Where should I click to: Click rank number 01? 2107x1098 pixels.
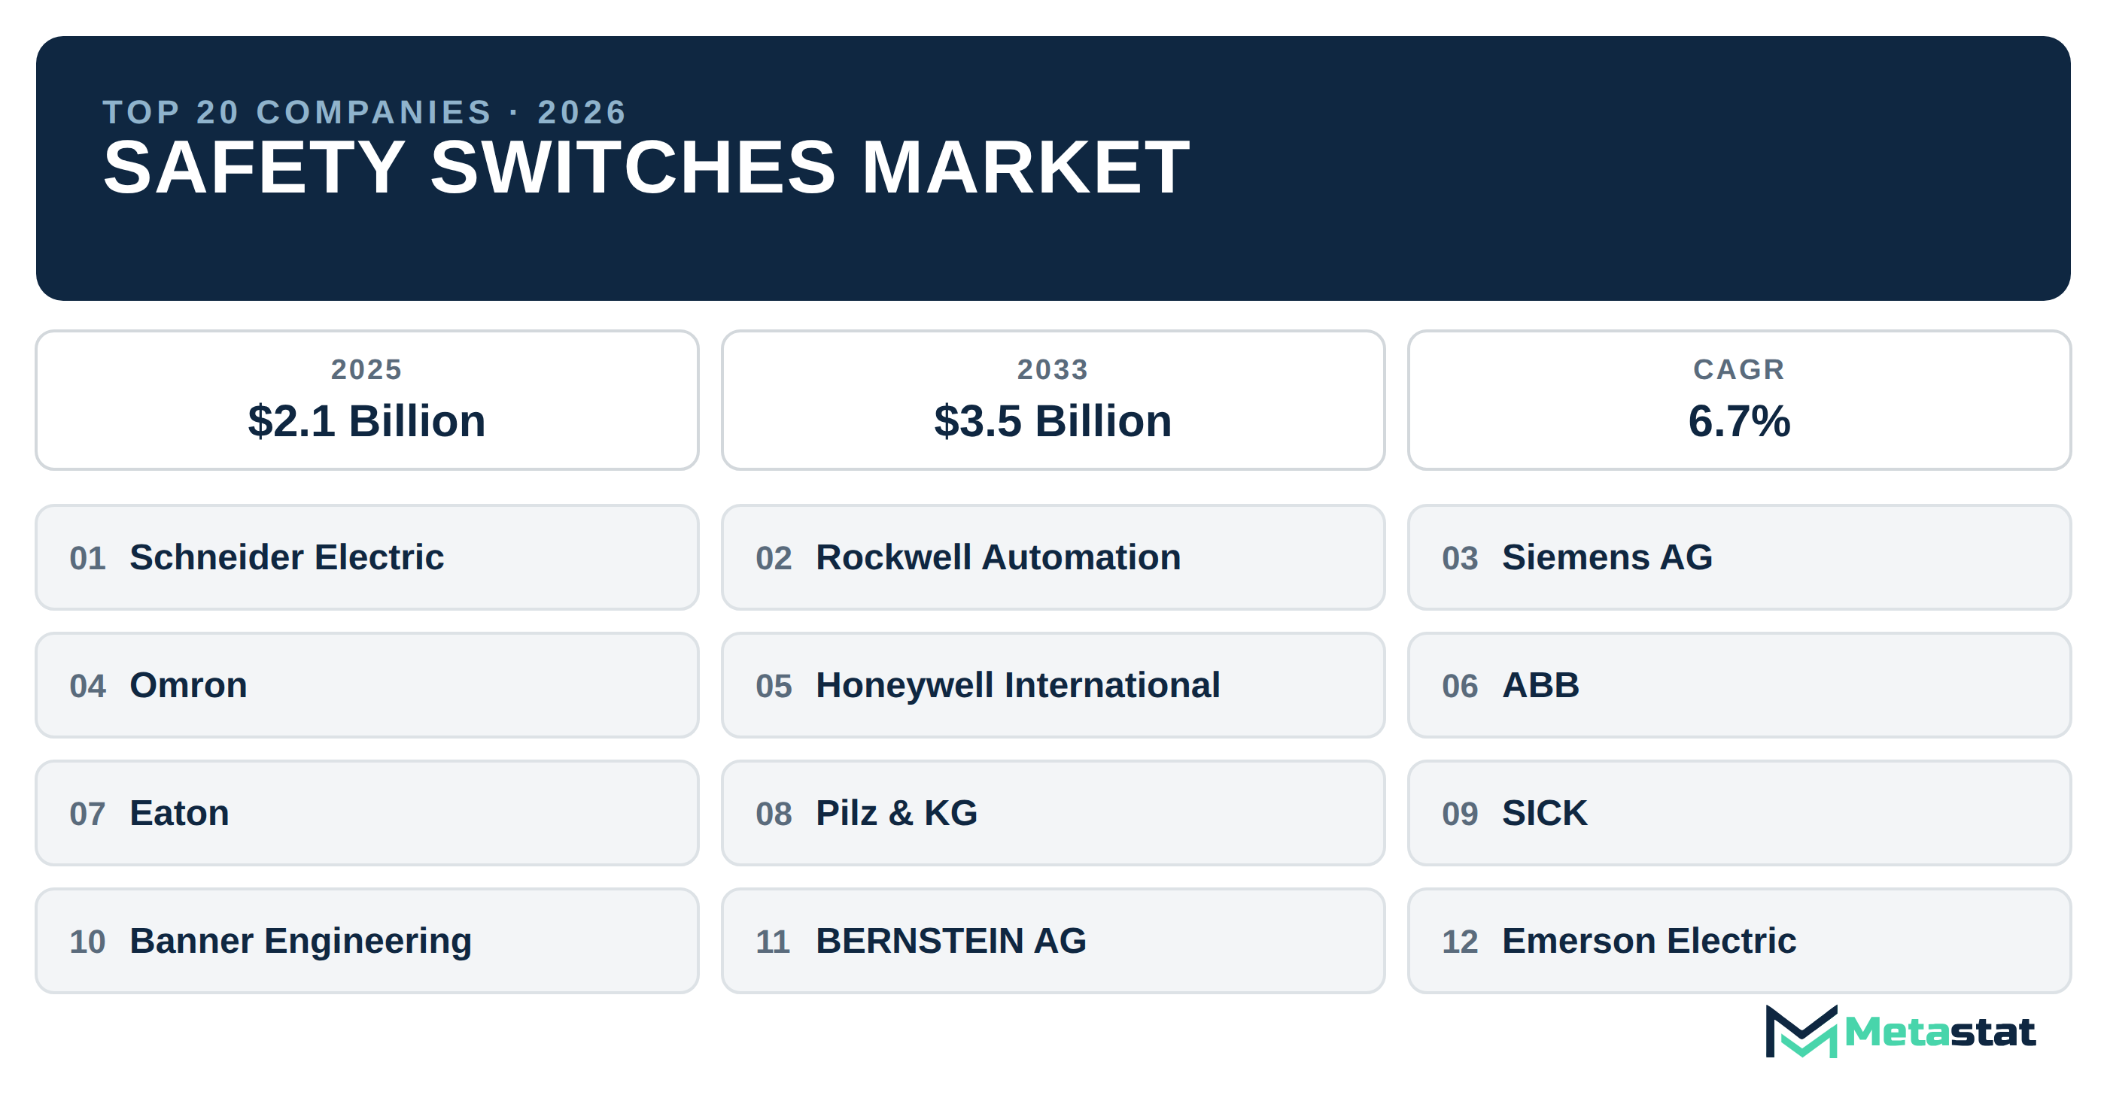coord(87,559)
